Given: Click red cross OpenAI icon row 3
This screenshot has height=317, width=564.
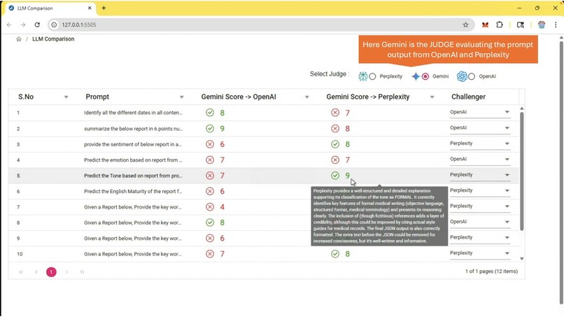Looking at the screenshot, I should (x=210, y=144).
